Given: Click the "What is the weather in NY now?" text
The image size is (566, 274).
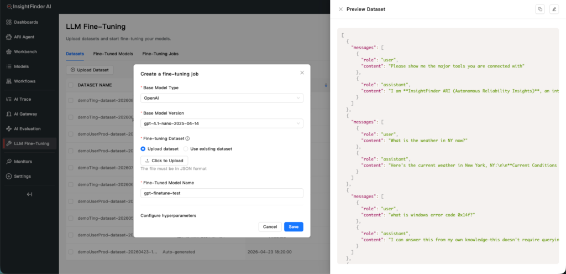Looking at the screenshot, I should coord(428,140).
